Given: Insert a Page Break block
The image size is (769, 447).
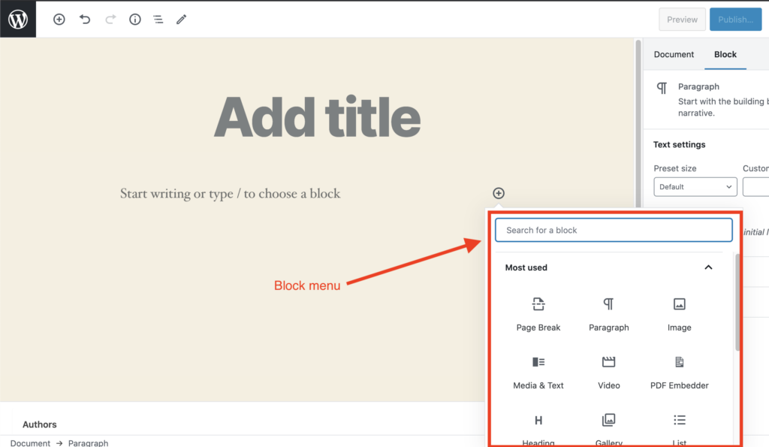Looking at the screenshot, I should (x=538, y=313).
